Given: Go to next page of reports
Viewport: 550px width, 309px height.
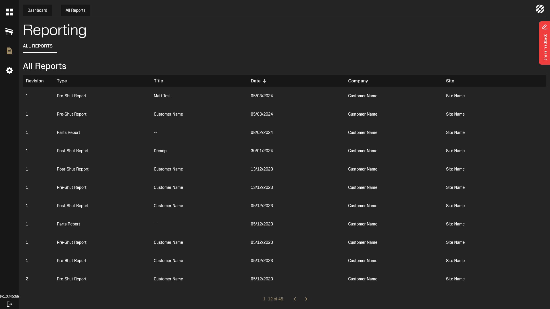Looking at the screenshot, I should [306, 299].
